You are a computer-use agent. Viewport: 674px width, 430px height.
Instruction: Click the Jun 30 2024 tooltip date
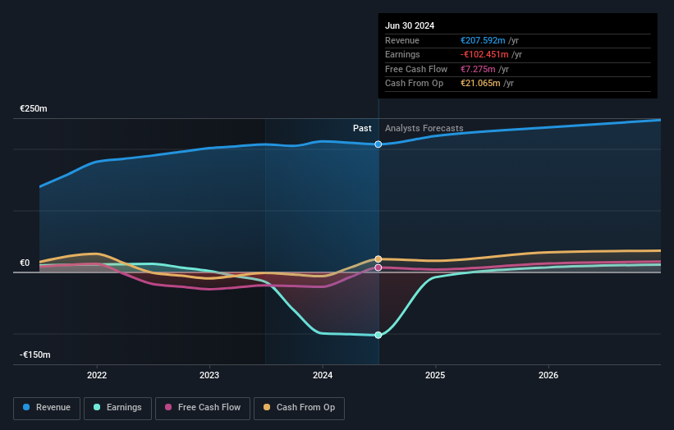click(410, 25)
